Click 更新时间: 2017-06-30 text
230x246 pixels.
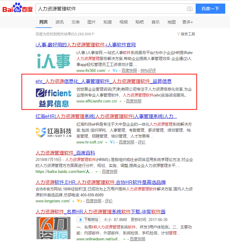[149, 220]
